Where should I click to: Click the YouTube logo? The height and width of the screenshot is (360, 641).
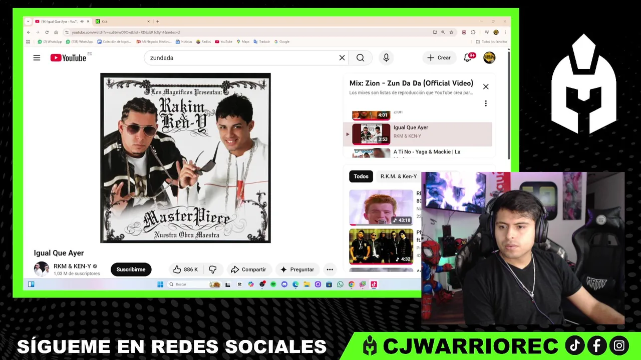68,58
